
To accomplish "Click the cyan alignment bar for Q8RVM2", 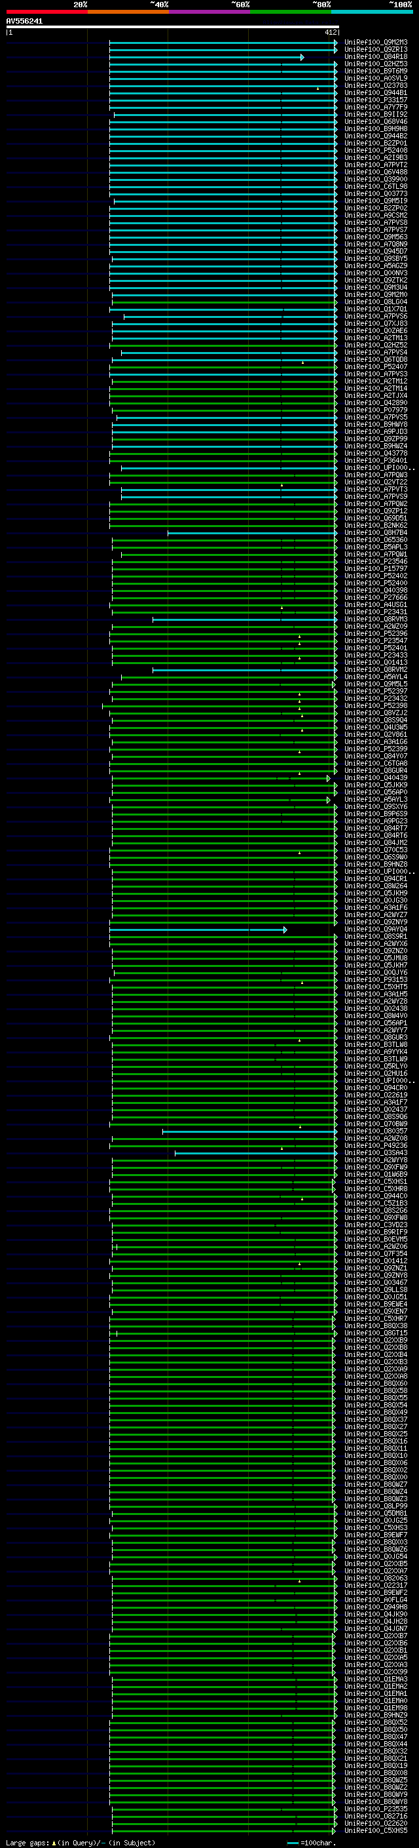I will click(245, 670).
